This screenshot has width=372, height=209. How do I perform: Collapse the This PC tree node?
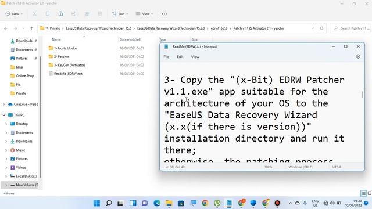(x=4, y=115)
